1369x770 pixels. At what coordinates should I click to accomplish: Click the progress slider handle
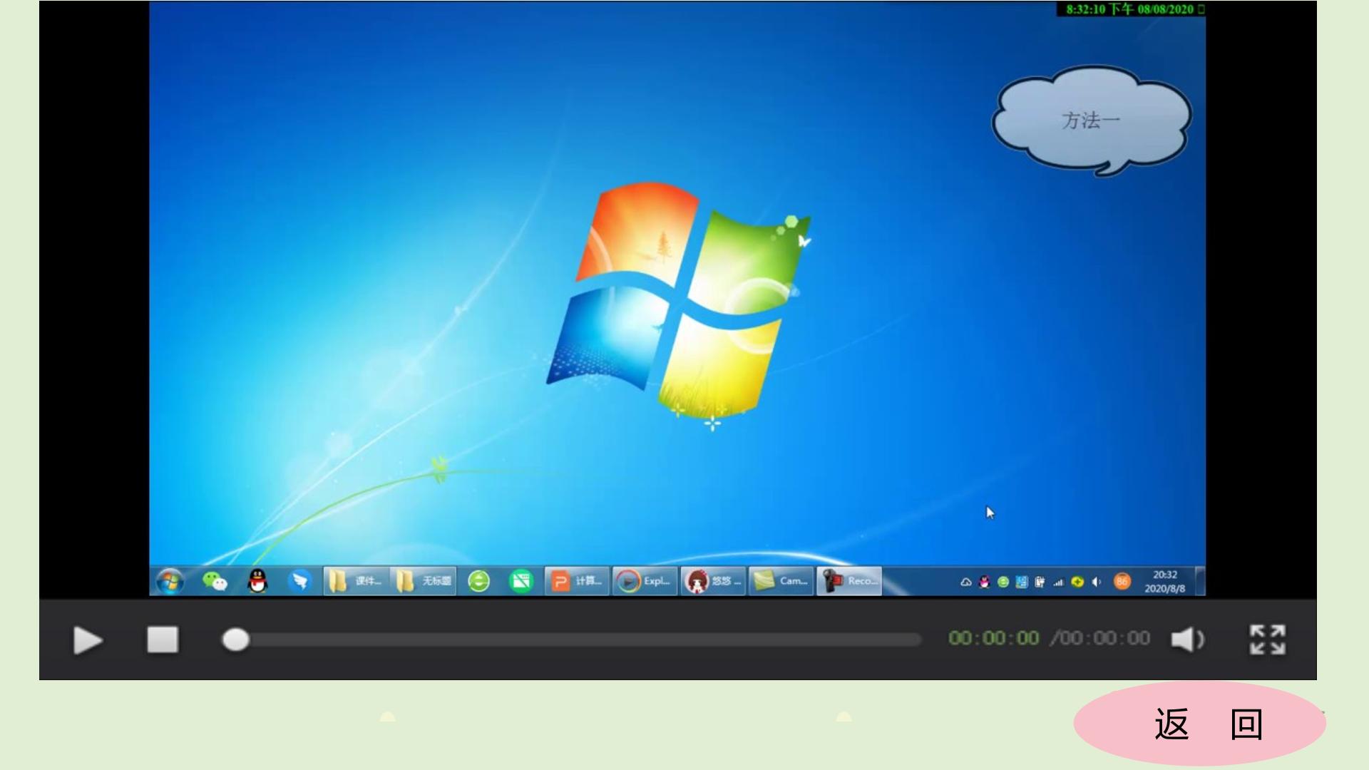(235, 640)
